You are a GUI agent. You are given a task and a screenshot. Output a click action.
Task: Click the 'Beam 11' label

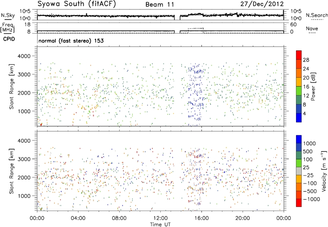point(160,5)
